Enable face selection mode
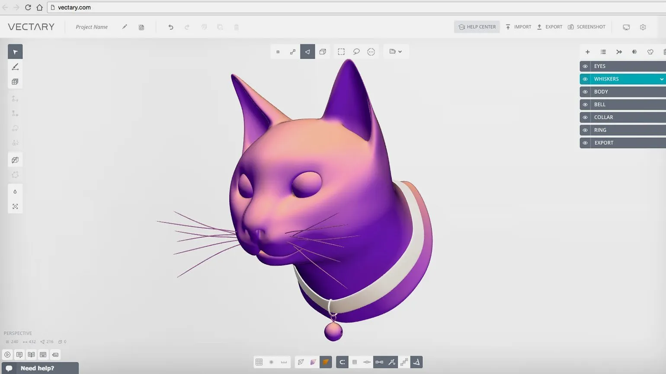Image resolution: width=666 pixels, height=374 pixels. click(x=307, y=52)
